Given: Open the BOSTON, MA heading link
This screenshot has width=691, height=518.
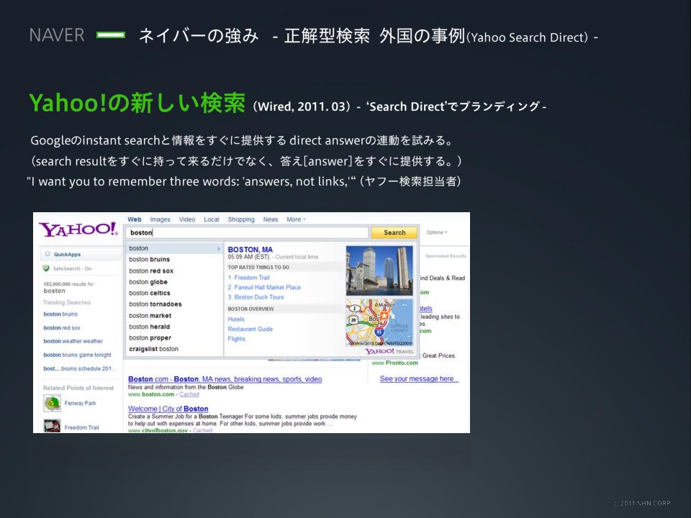Looking at the screenshot, I should pos(250,250).
